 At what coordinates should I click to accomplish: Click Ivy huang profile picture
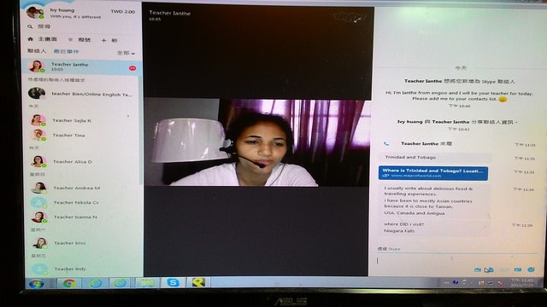[35, 12]
